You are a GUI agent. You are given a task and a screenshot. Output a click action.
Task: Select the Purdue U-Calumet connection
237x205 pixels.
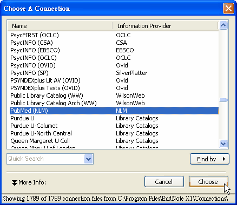pyautogui.click(x=114, y=126)
